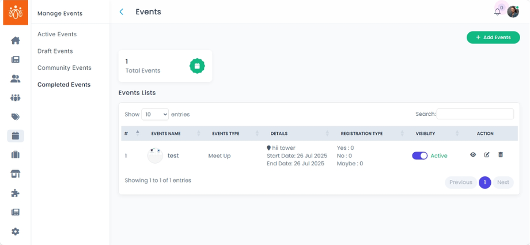
Task: Click the Add Events button
Action: [493, 37]
